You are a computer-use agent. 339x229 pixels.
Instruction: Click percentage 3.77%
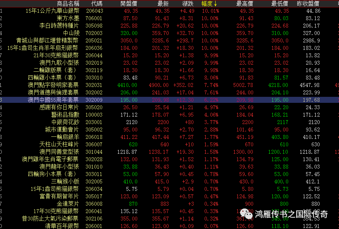tap(211, 122)
